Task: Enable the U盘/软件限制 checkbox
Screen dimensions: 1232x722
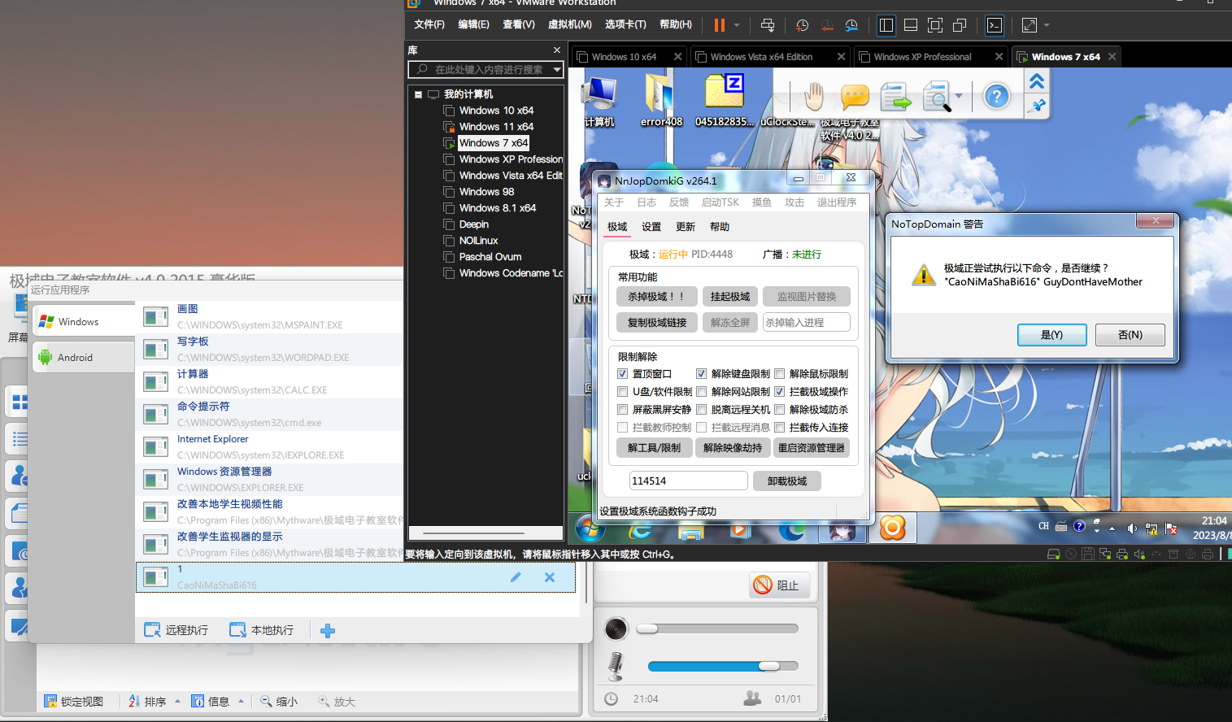Action: pos(623,392)
